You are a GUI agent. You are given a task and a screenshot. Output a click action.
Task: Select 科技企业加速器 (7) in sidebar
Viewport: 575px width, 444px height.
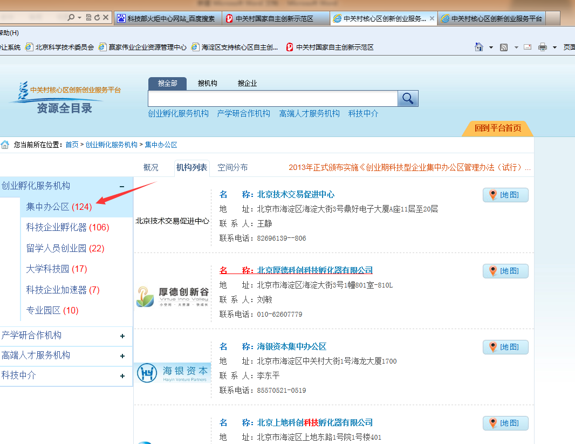63,290
